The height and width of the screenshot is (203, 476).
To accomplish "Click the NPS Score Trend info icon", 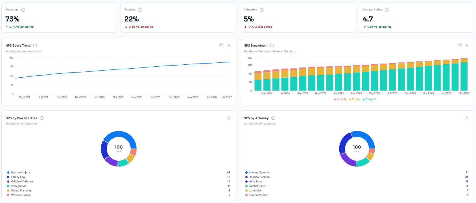I will coord(35,45).
